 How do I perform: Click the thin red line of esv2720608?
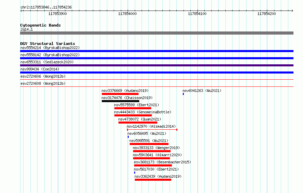click(157, 86)
